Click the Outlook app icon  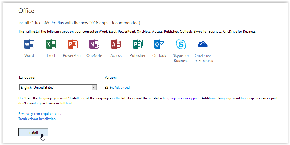point(159,44)
